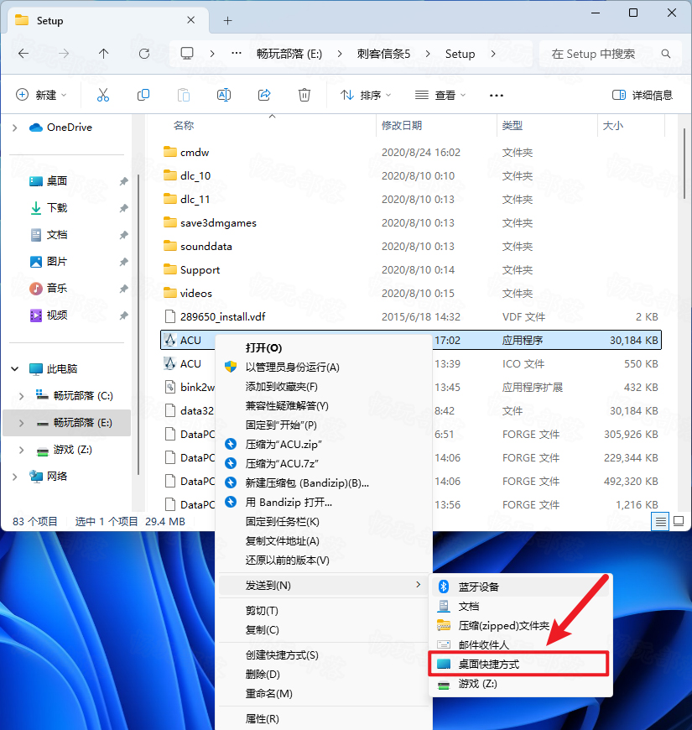Open the 排序 sort dropdown
This screenshot has height=730, width=692.
[366, 95]
